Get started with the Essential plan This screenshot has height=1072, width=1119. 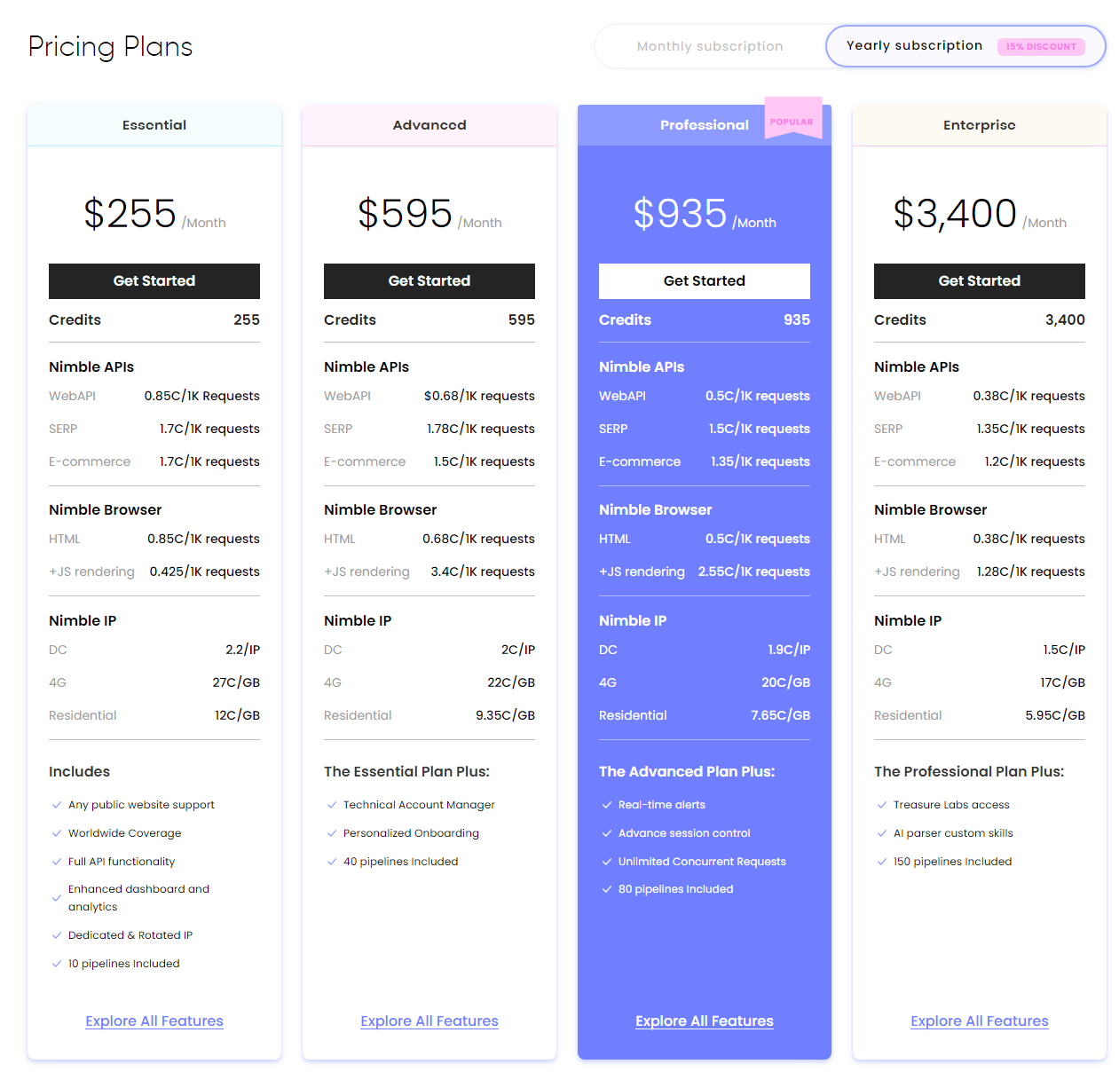click(x=154, y=281)
